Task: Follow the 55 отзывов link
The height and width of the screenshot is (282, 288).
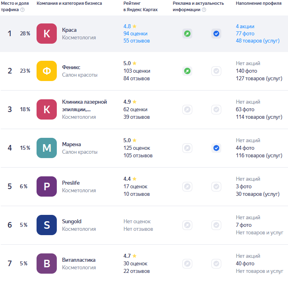Action: pos(137,41)
